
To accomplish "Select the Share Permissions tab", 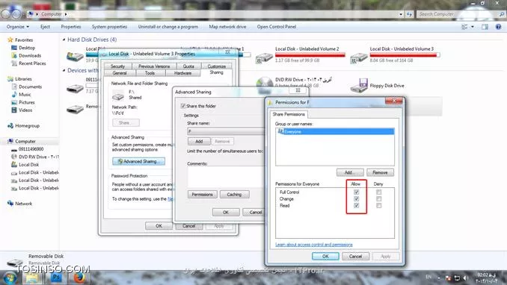I will (289, 114).
